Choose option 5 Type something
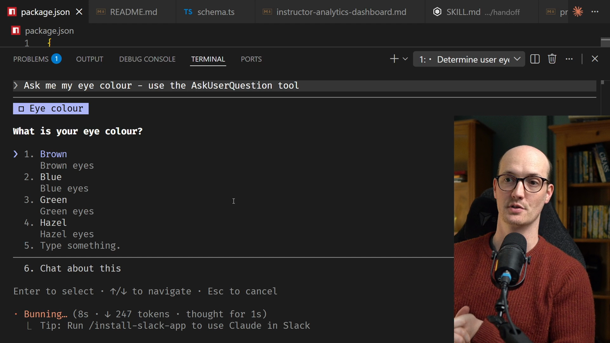Image resolution: width=610 pixels, height=343 pixels. coord(80,245)
